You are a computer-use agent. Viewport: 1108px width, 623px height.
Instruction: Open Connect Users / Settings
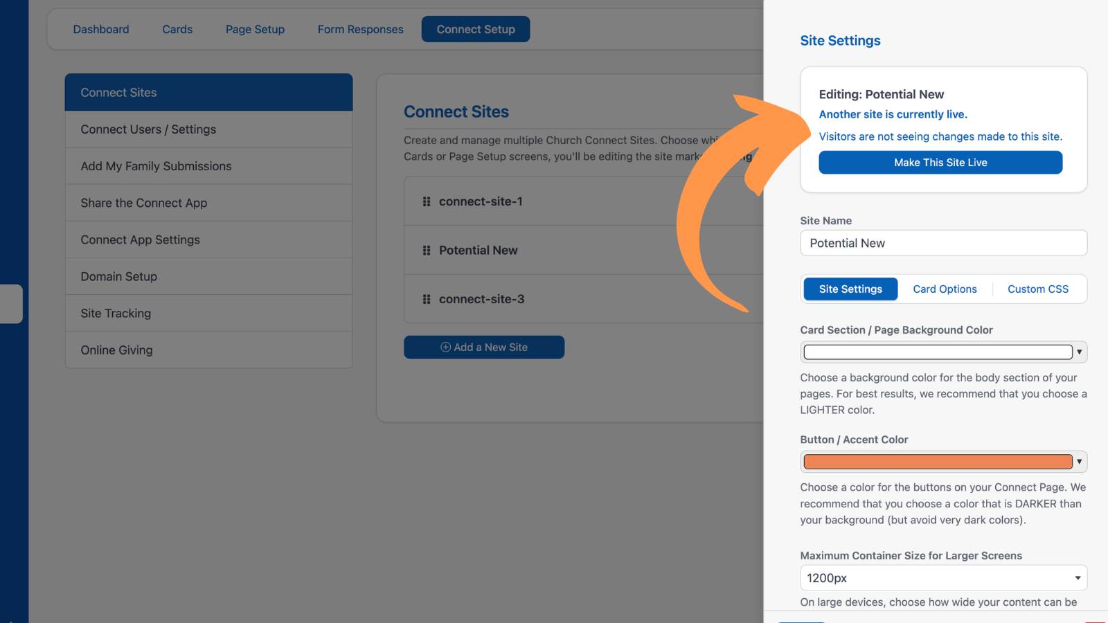[x=208, y=129]
